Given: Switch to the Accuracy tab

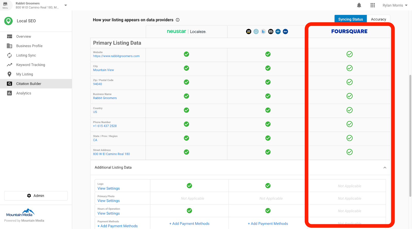Looking at the screenshot, I should click(378, 19).
